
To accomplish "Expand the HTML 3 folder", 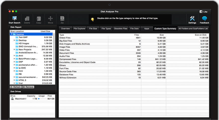I will 14,80.
